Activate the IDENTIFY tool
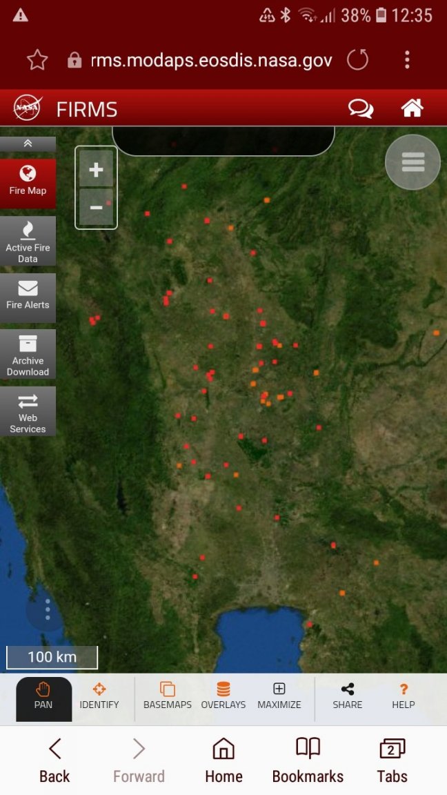The width and height of the screenshot is (447, 795). [x=99, y=696]
